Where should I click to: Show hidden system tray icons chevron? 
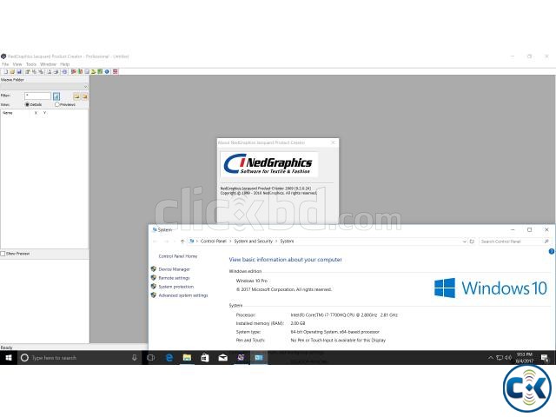[x=490, y=358]
